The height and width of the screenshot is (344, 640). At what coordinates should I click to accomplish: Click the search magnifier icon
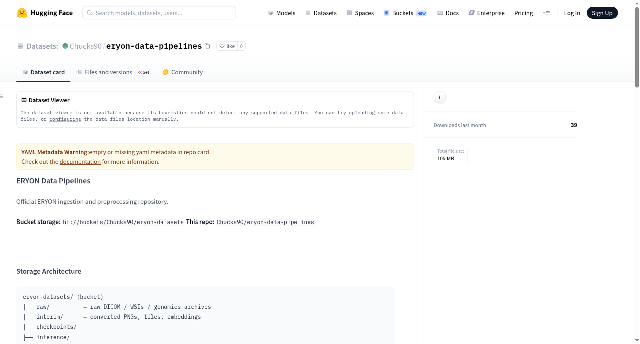pyautogui.click(x=90, y=13)
